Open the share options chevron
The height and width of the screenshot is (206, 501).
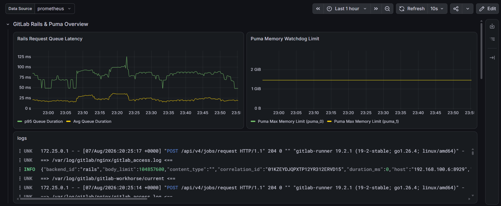[x=468, y=9]
